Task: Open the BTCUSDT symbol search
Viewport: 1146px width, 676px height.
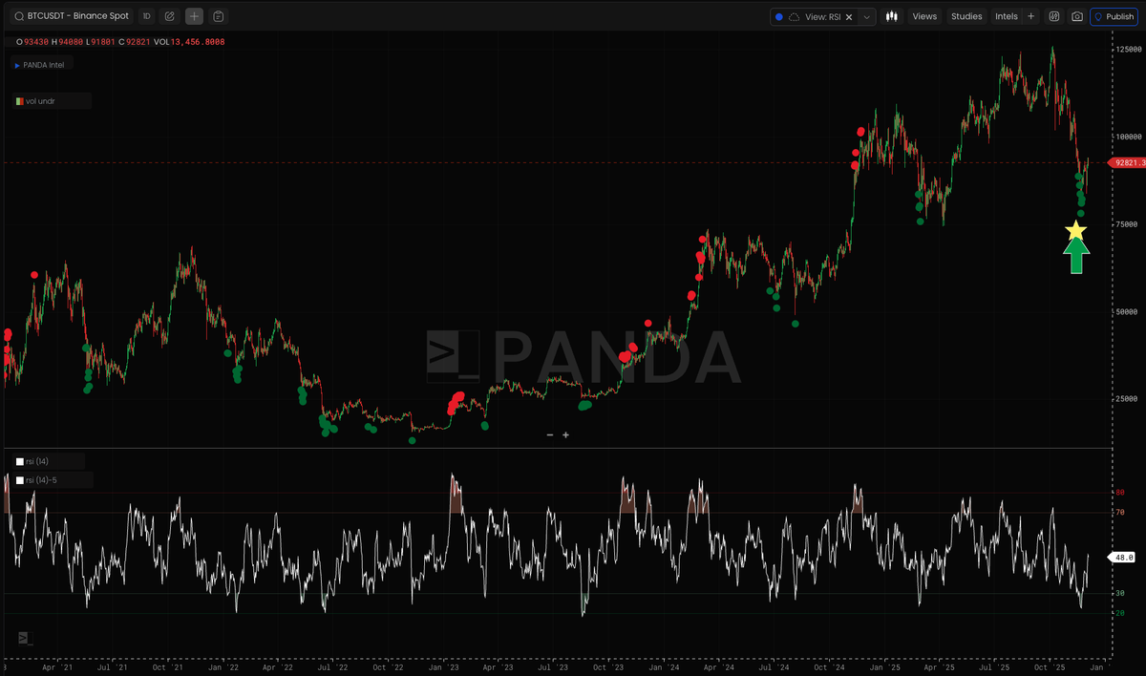Action: click(x=71, y=16)
